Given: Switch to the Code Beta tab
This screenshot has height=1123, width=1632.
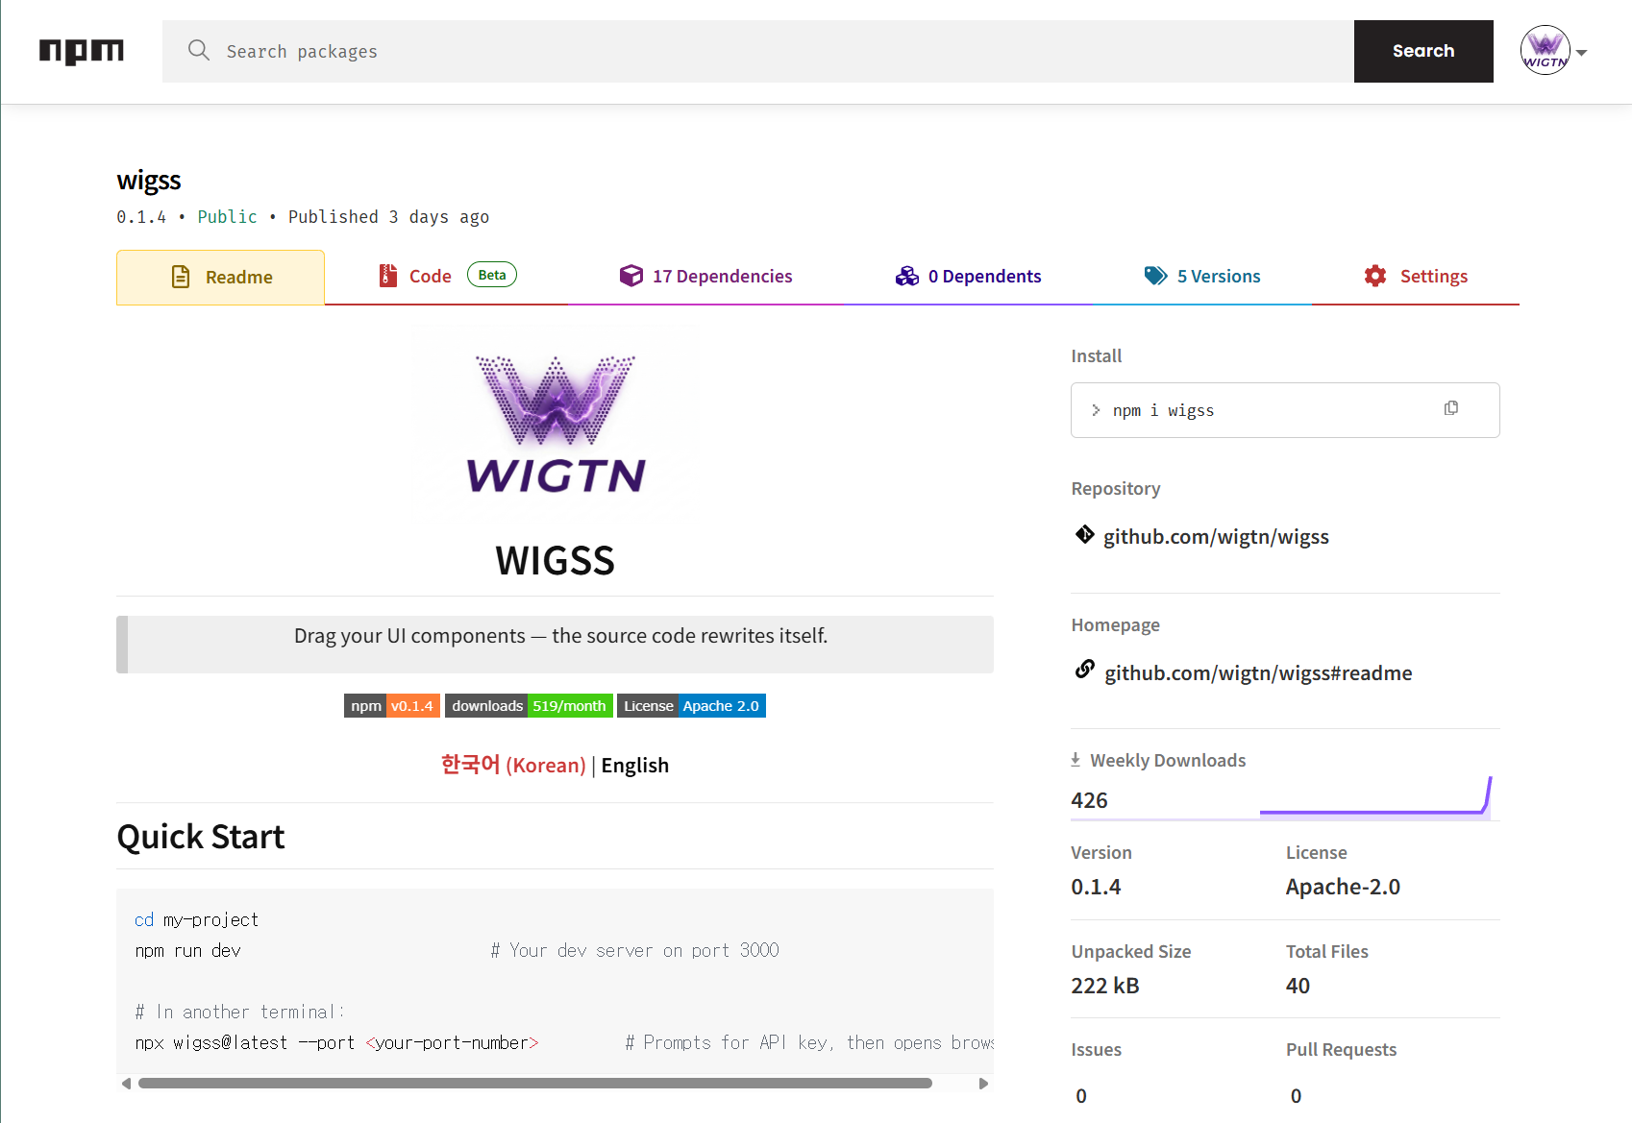Looking at the screenshot, I should pos(430,276).
